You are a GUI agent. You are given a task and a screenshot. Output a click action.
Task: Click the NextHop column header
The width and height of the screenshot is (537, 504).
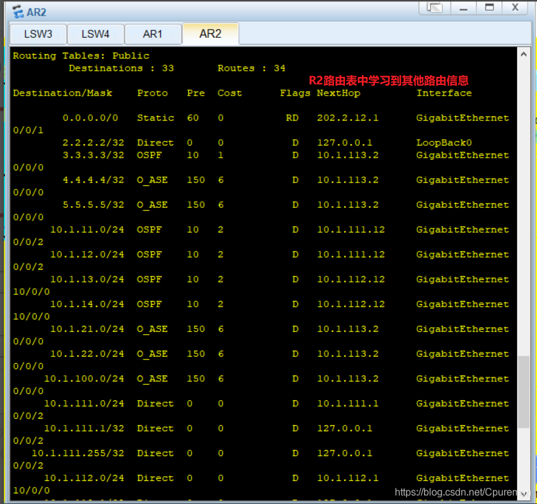339,93
